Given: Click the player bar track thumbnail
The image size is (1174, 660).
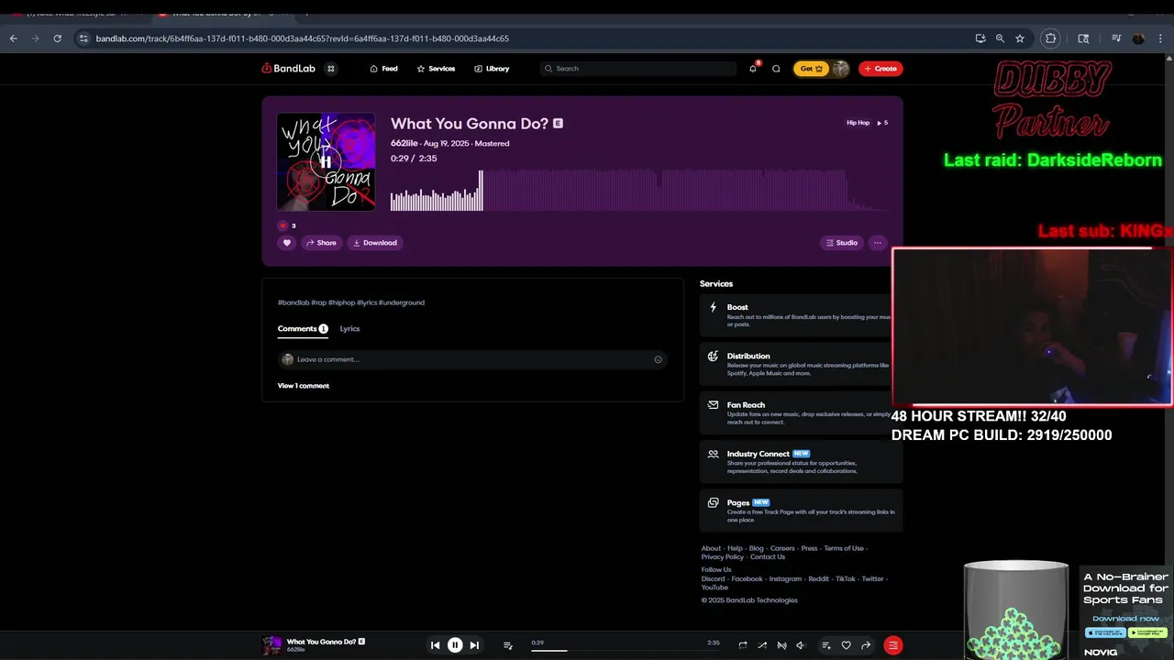Looking at the screenshot, I should pos(272,645).
